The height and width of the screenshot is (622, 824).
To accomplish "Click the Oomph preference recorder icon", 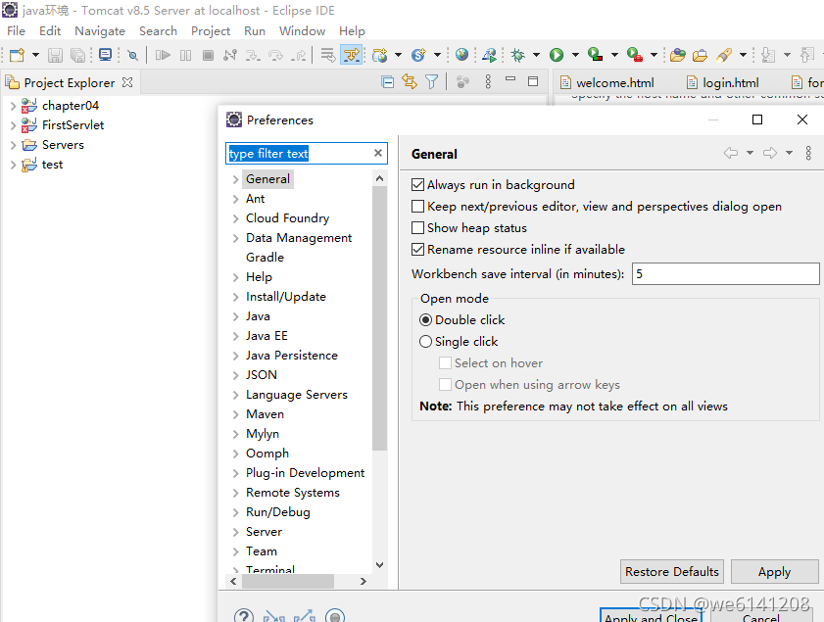I will click(335, 616).
